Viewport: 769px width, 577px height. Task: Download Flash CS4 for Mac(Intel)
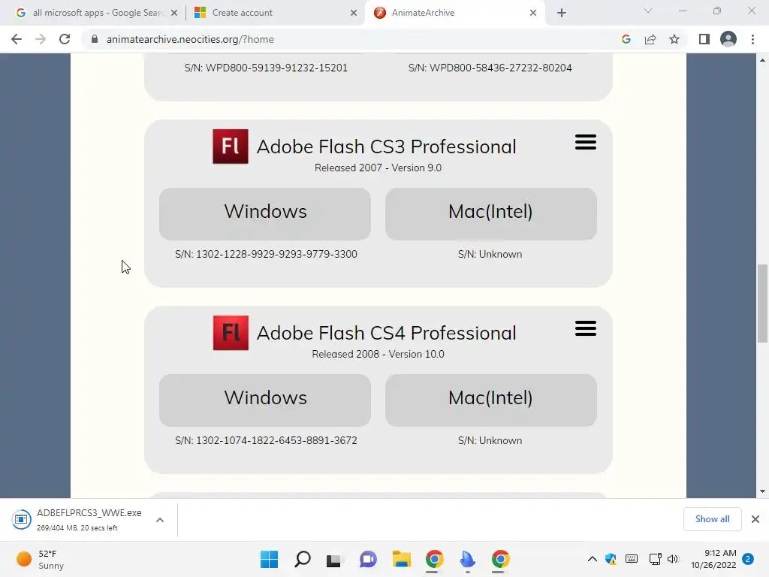pyautogui.click(x=491, y=400)
